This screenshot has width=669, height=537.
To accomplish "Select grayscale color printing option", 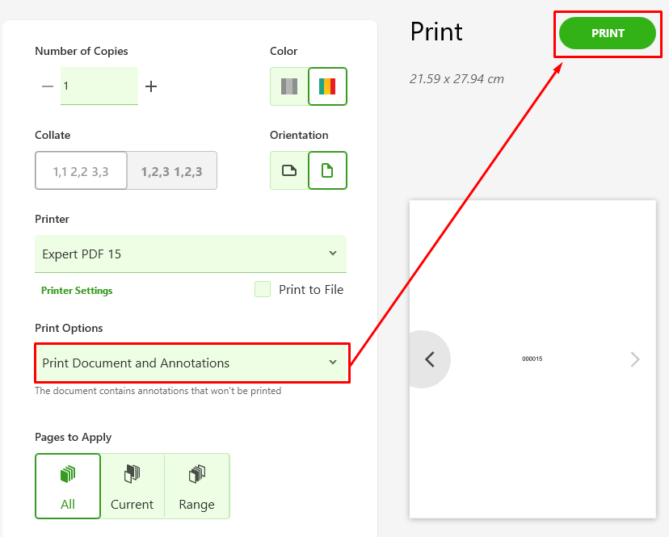I will 289,86.
